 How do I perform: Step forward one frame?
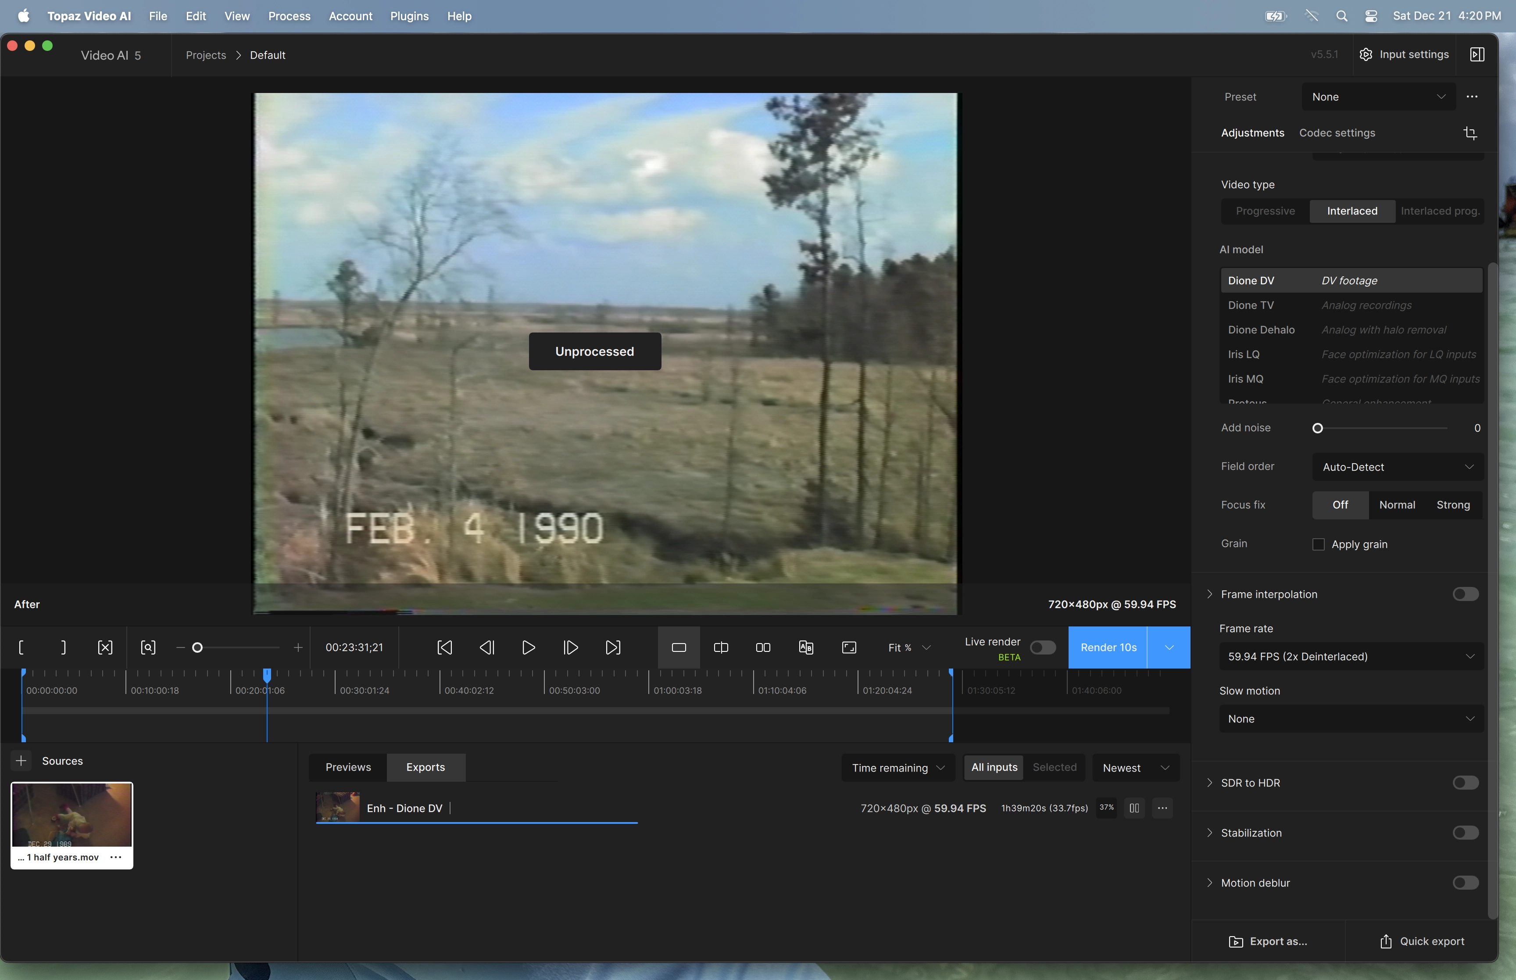(571, 647)
